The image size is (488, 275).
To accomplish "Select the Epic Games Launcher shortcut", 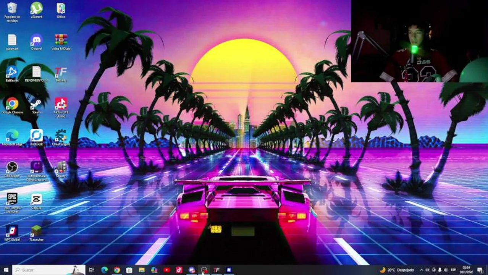I will [x=12, y=203].
